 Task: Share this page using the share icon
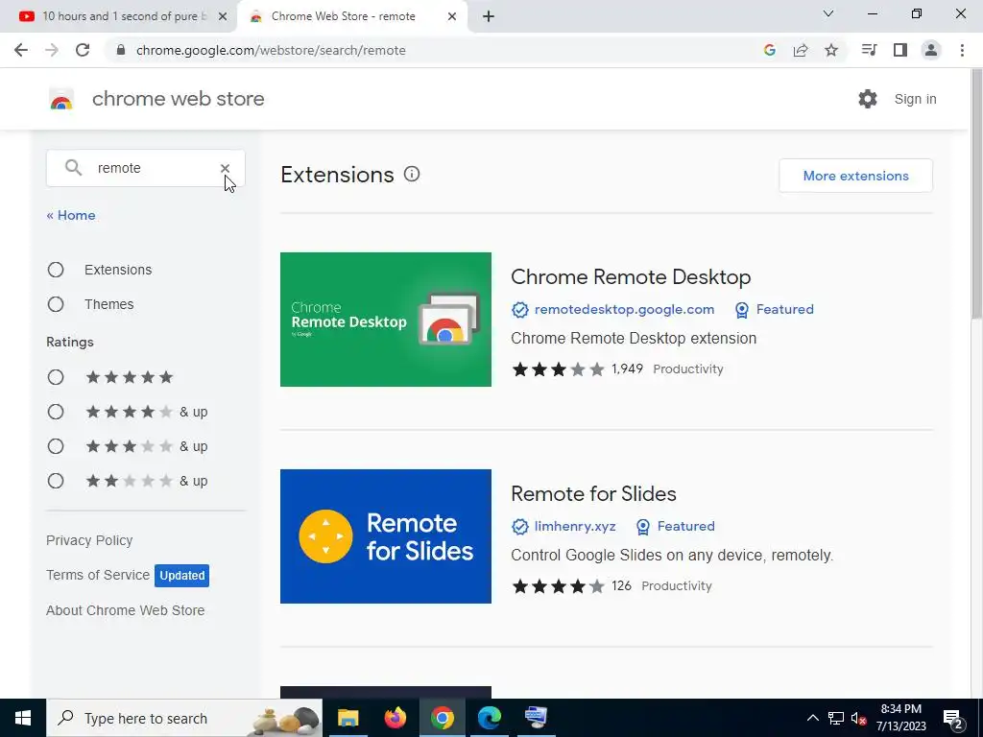pos(801,50)
